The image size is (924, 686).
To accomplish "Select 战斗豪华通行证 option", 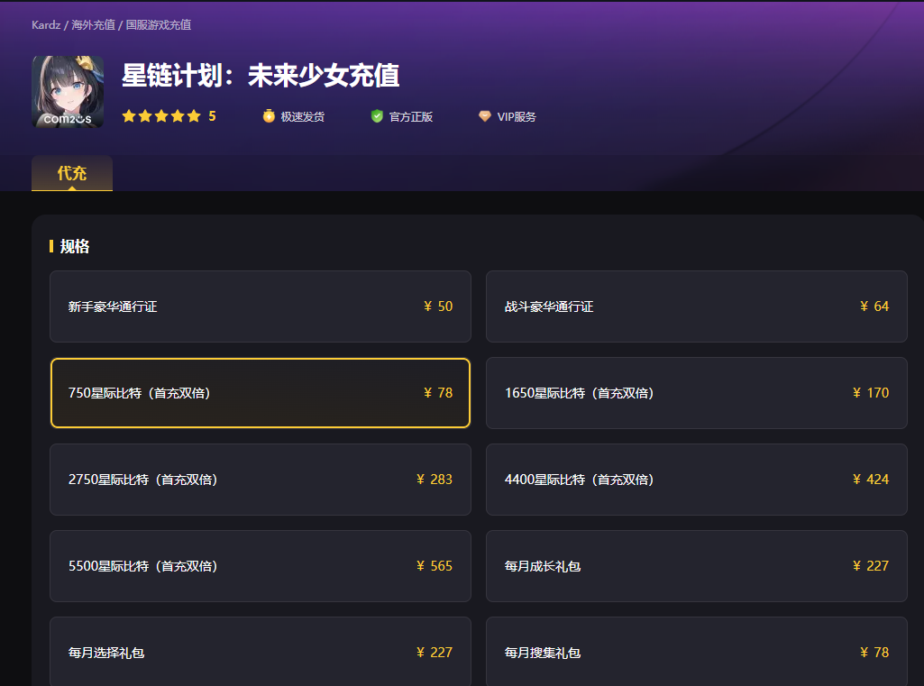I will click(x=697, y=306).
